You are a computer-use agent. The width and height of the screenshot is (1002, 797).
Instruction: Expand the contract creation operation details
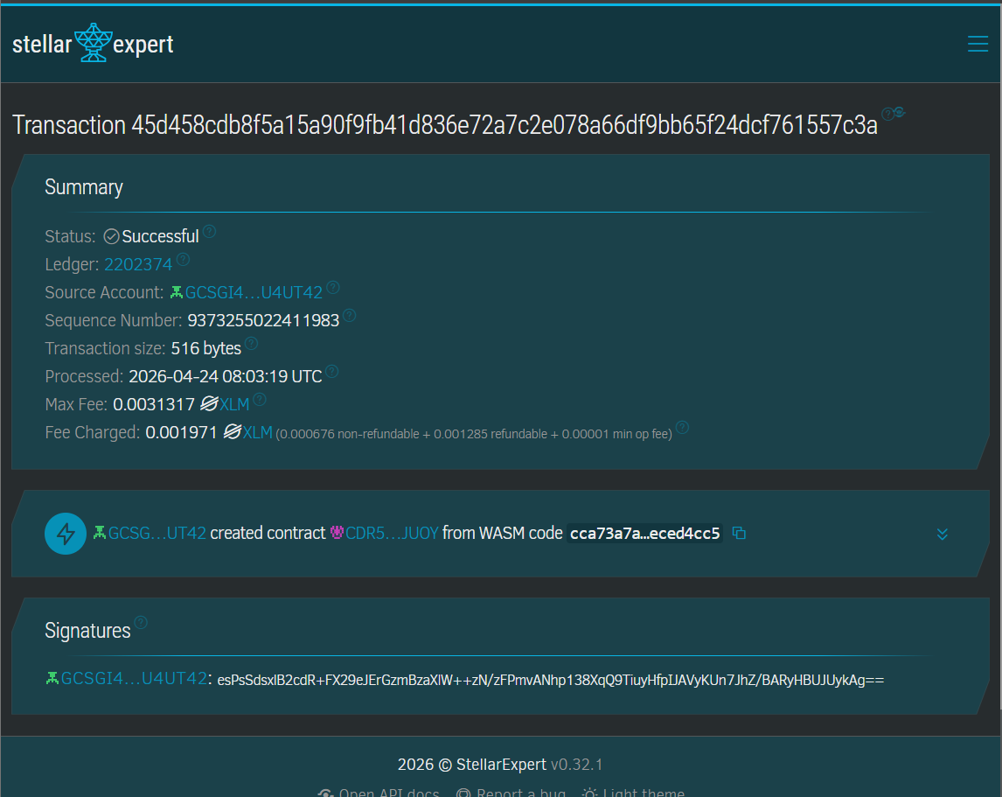pos(942,534)
